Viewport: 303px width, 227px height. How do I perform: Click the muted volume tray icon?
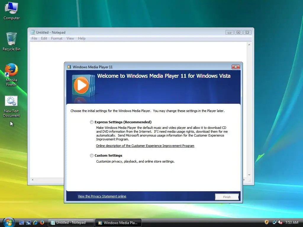(x=280, y=222)
